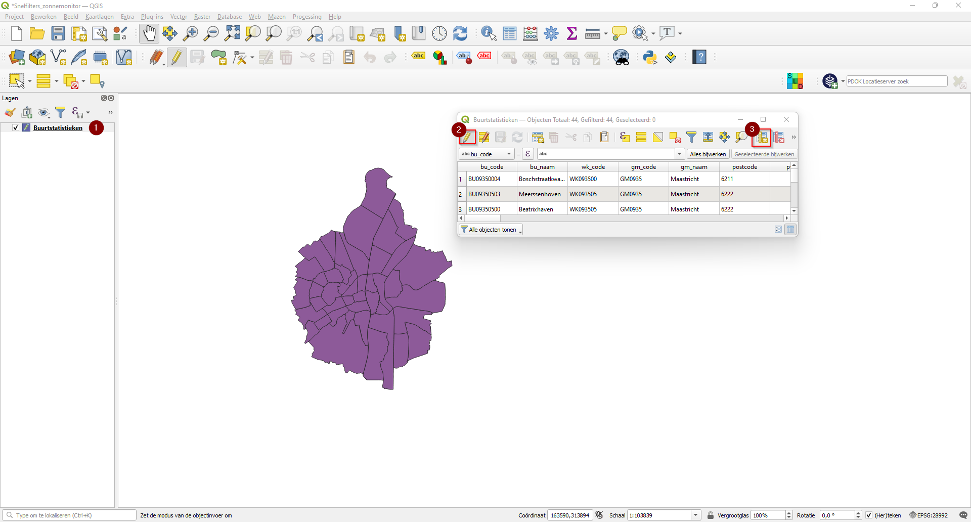Open the Project menu
This screenshot has width=971, height=522.
15,17
